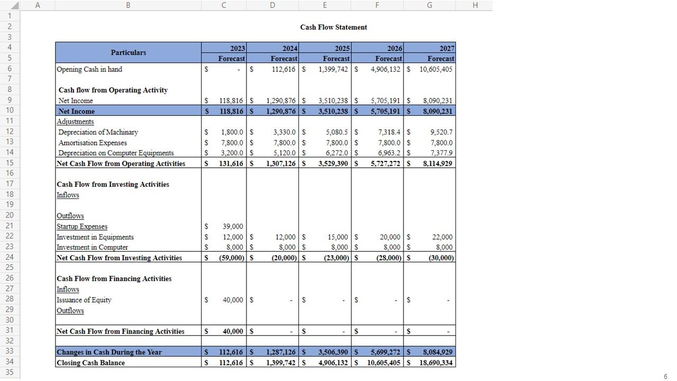Click the column A header
Image resolution: width=677 pixels, height=381 pixels.
point(37,5)
